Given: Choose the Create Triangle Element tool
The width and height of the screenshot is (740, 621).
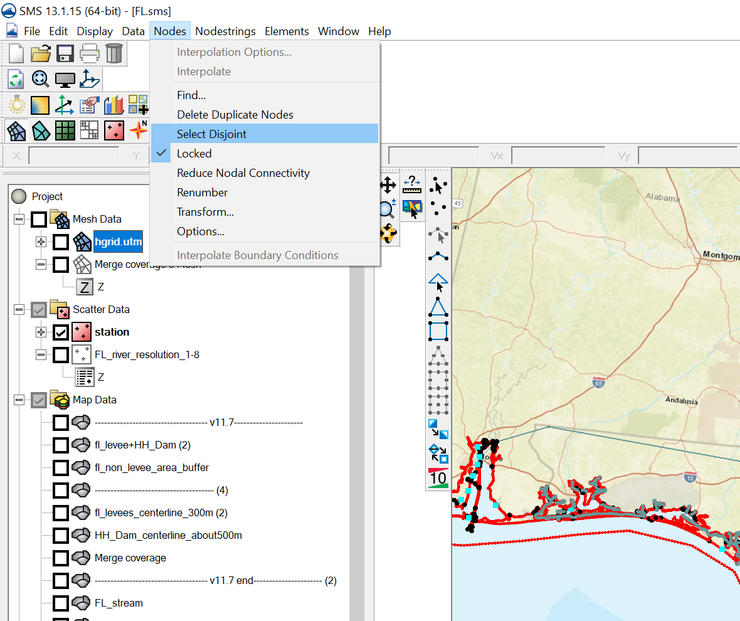Looking at the screenshot, I should pyautogui.click(x=438, y=307).
